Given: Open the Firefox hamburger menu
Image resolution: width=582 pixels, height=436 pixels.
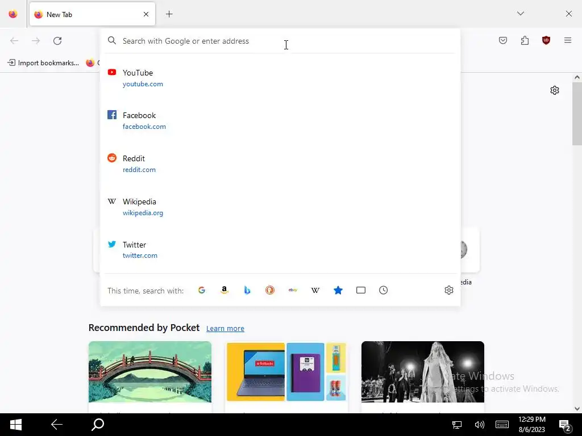Looking at the screenshot, I should point(568,40).
